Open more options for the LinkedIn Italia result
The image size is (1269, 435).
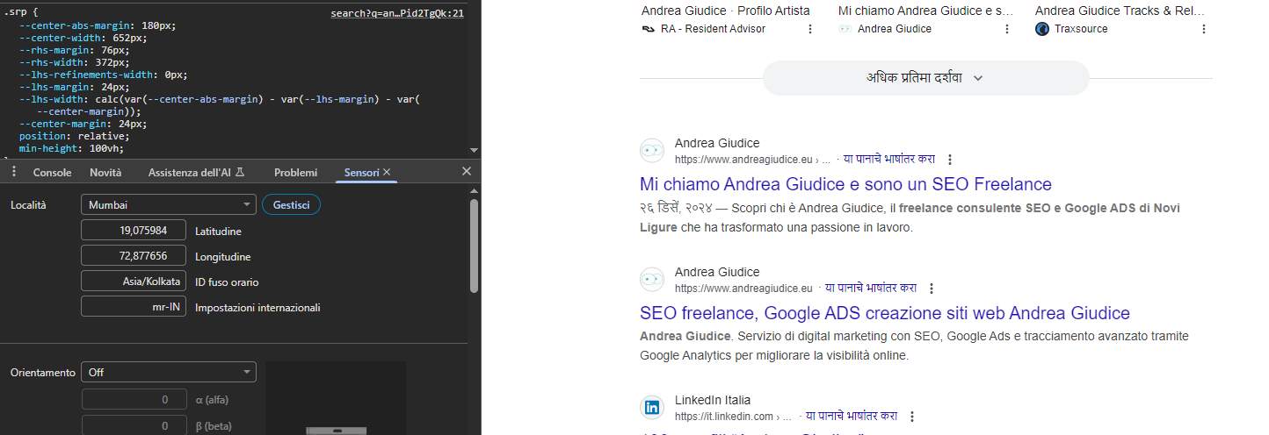[x=912, y=417]
